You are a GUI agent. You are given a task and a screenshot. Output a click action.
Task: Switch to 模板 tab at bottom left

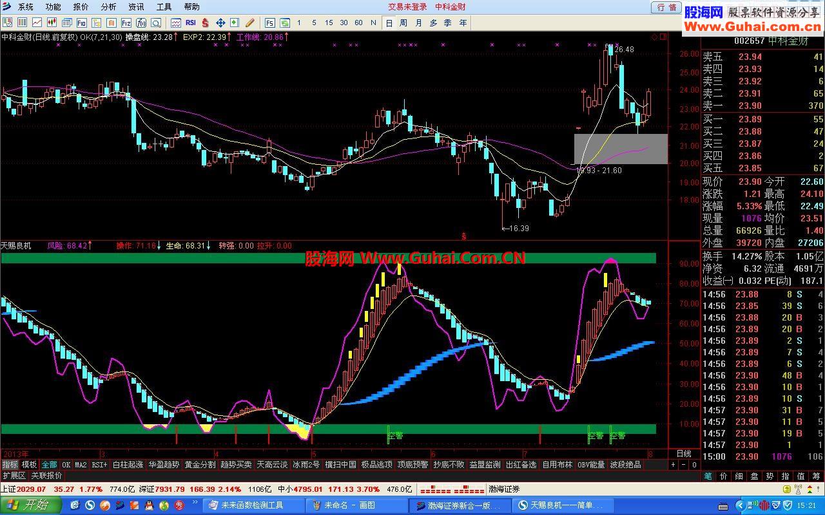29,464
